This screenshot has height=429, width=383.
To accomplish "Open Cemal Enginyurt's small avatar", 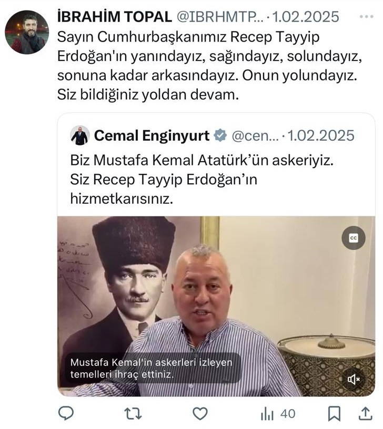I will click(x=80, y=135).
